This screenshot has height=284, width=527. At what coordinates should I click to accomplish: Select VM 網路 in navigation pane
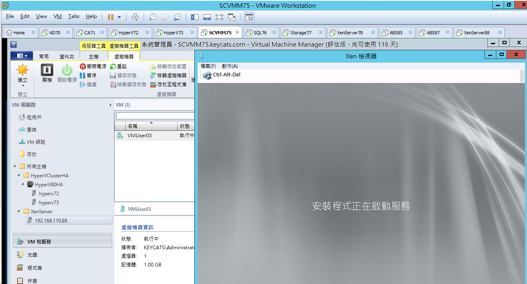[32, 142]
